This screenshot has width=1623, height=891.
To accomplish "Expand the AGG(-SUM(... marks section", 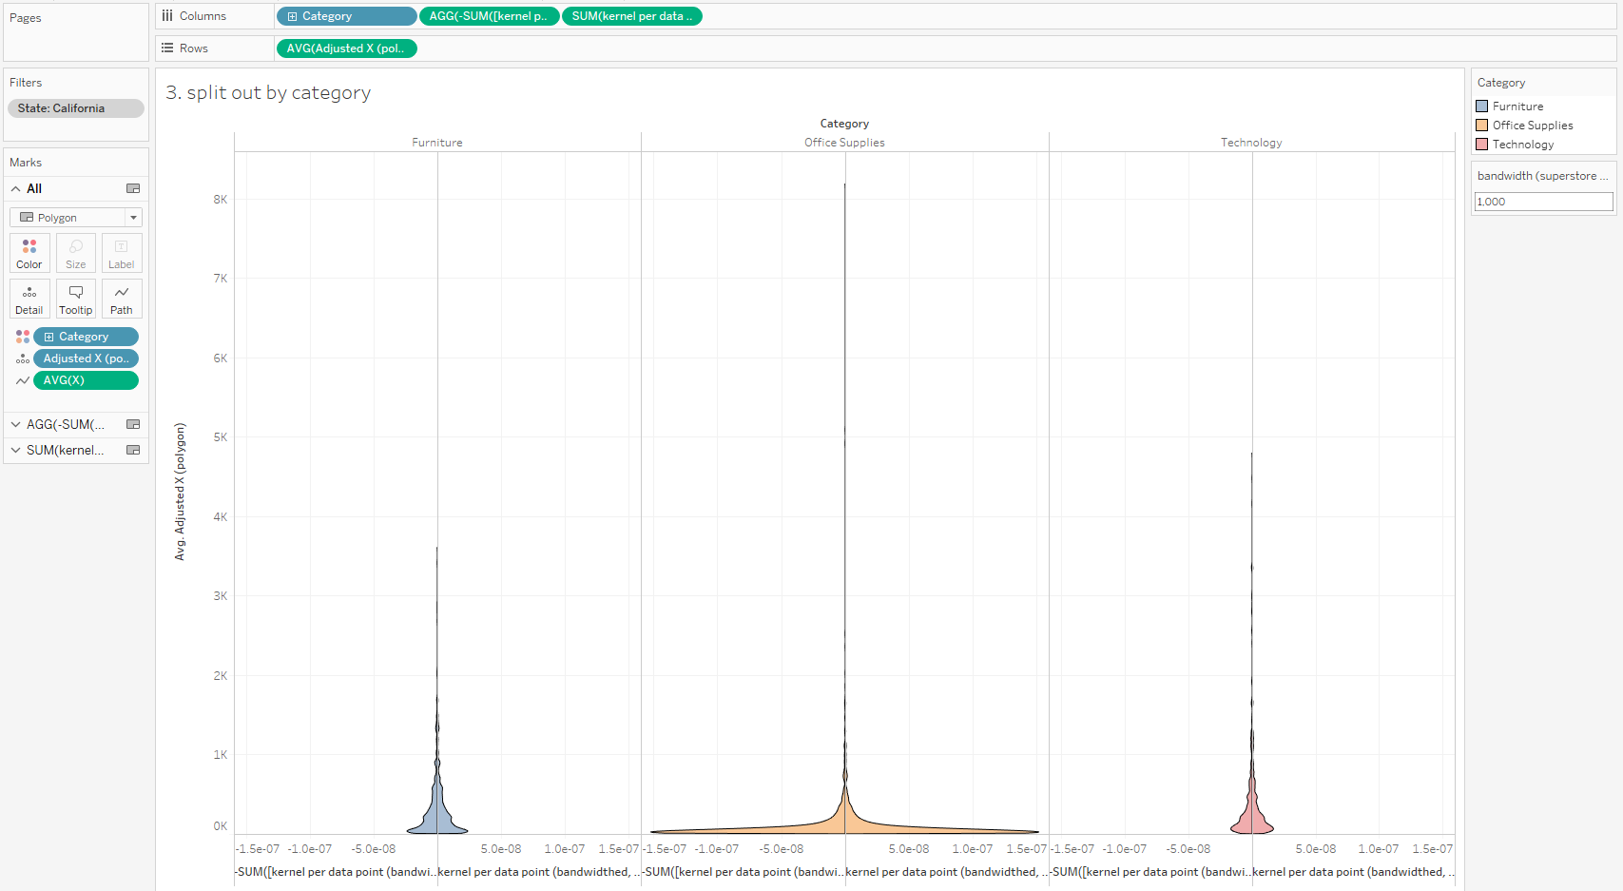I will [x=16, y=425].
